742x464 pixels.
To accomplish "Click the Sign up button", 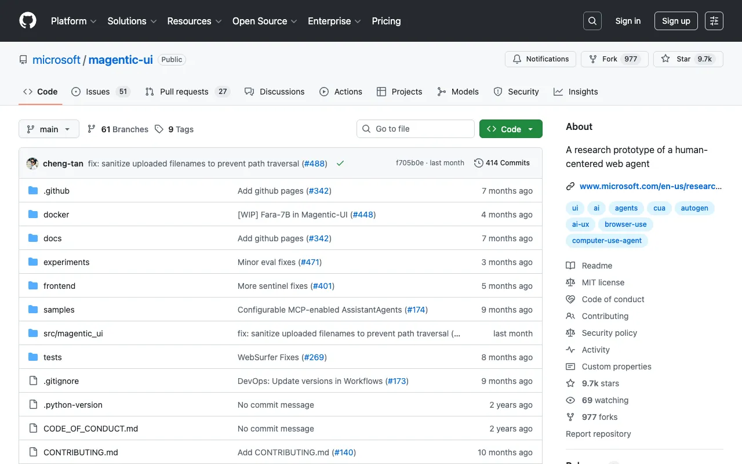I will [x=676, y=20].
